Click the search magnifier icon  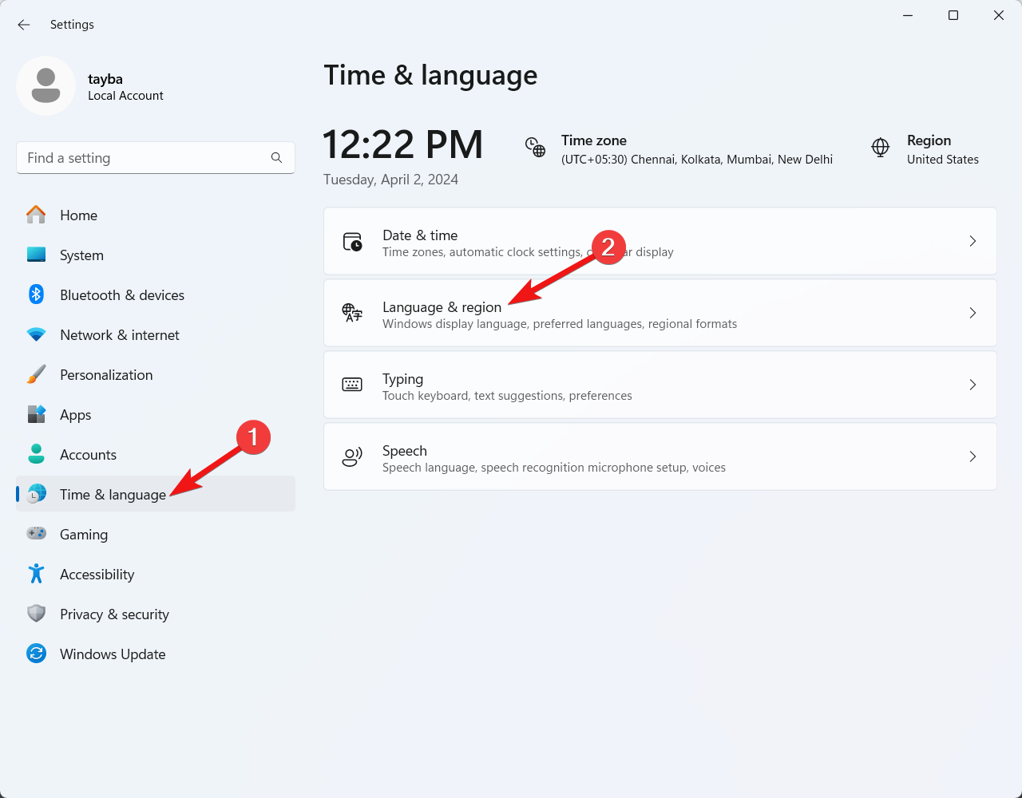(x=276, y=158)
